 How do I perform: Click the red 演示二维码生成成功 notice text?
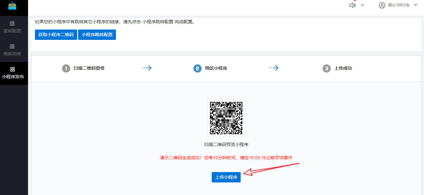point(226,158)
